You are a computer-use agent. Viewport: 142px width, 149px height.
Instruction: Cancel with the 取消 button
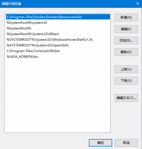tap(126, 143)
